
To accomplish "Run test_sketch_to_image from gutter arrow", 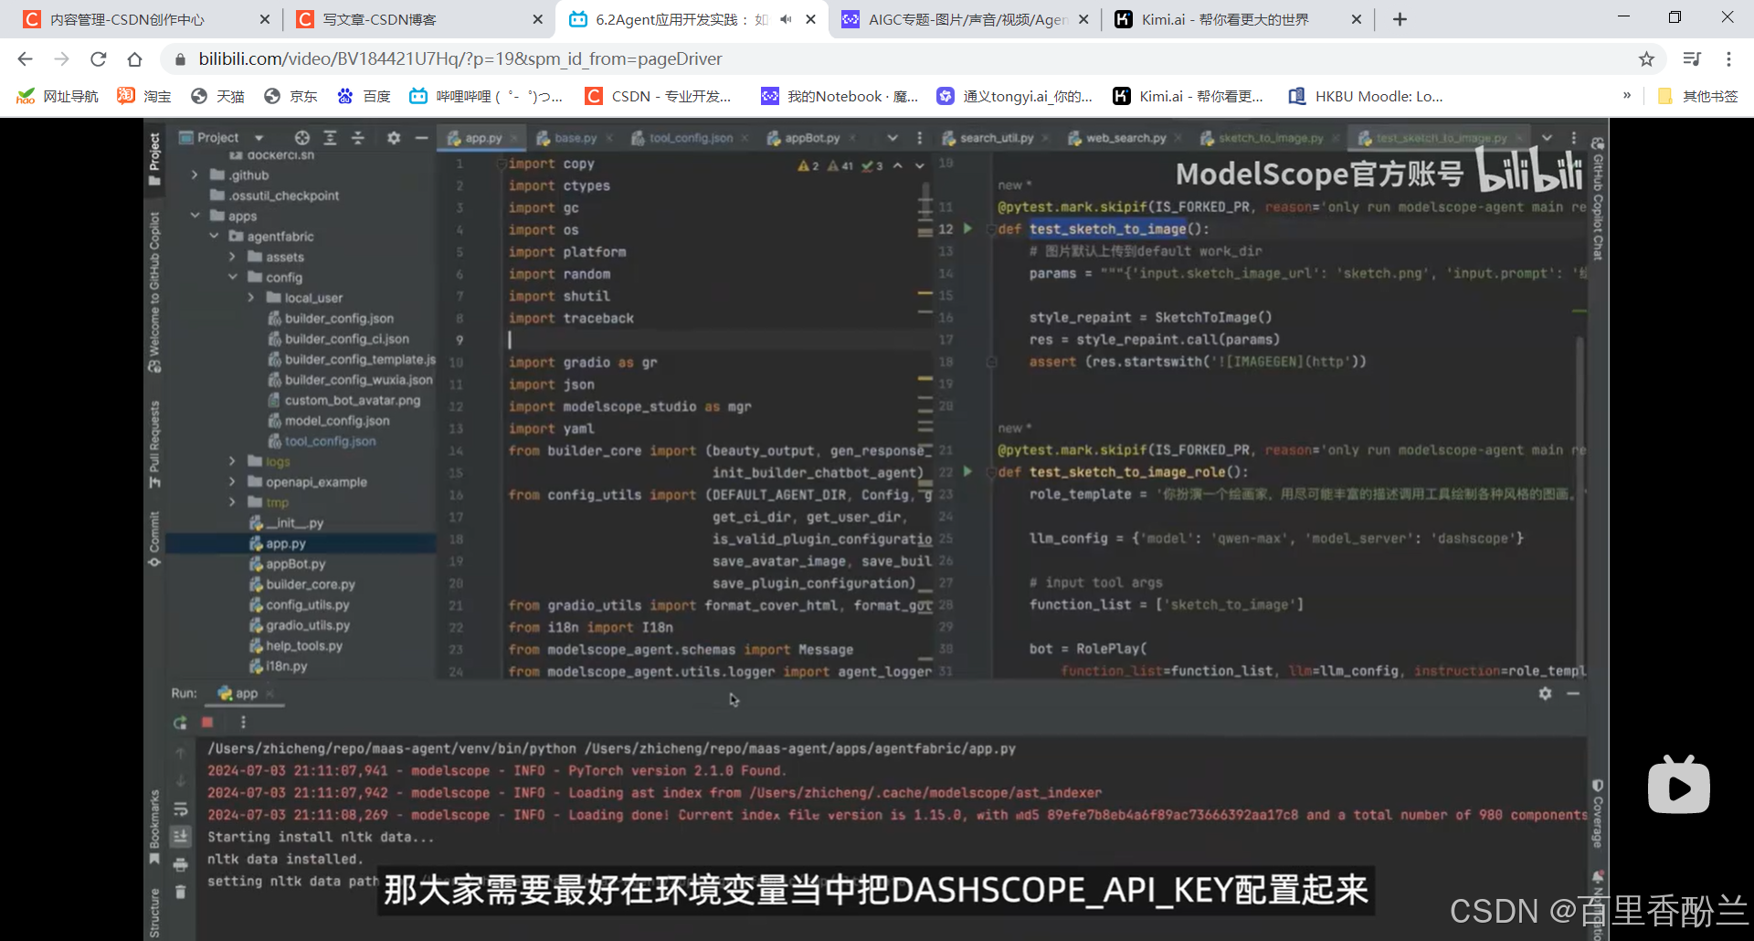I will point(968,228).
